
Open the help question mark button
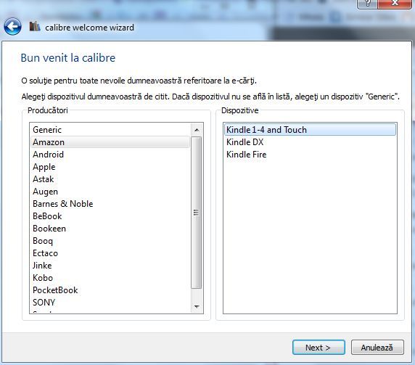(367, 3)
